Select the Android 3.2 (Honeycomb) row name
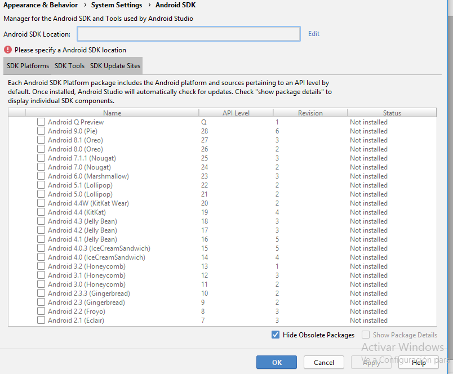The height and width of the screenshot is (374, 453). 87,266
